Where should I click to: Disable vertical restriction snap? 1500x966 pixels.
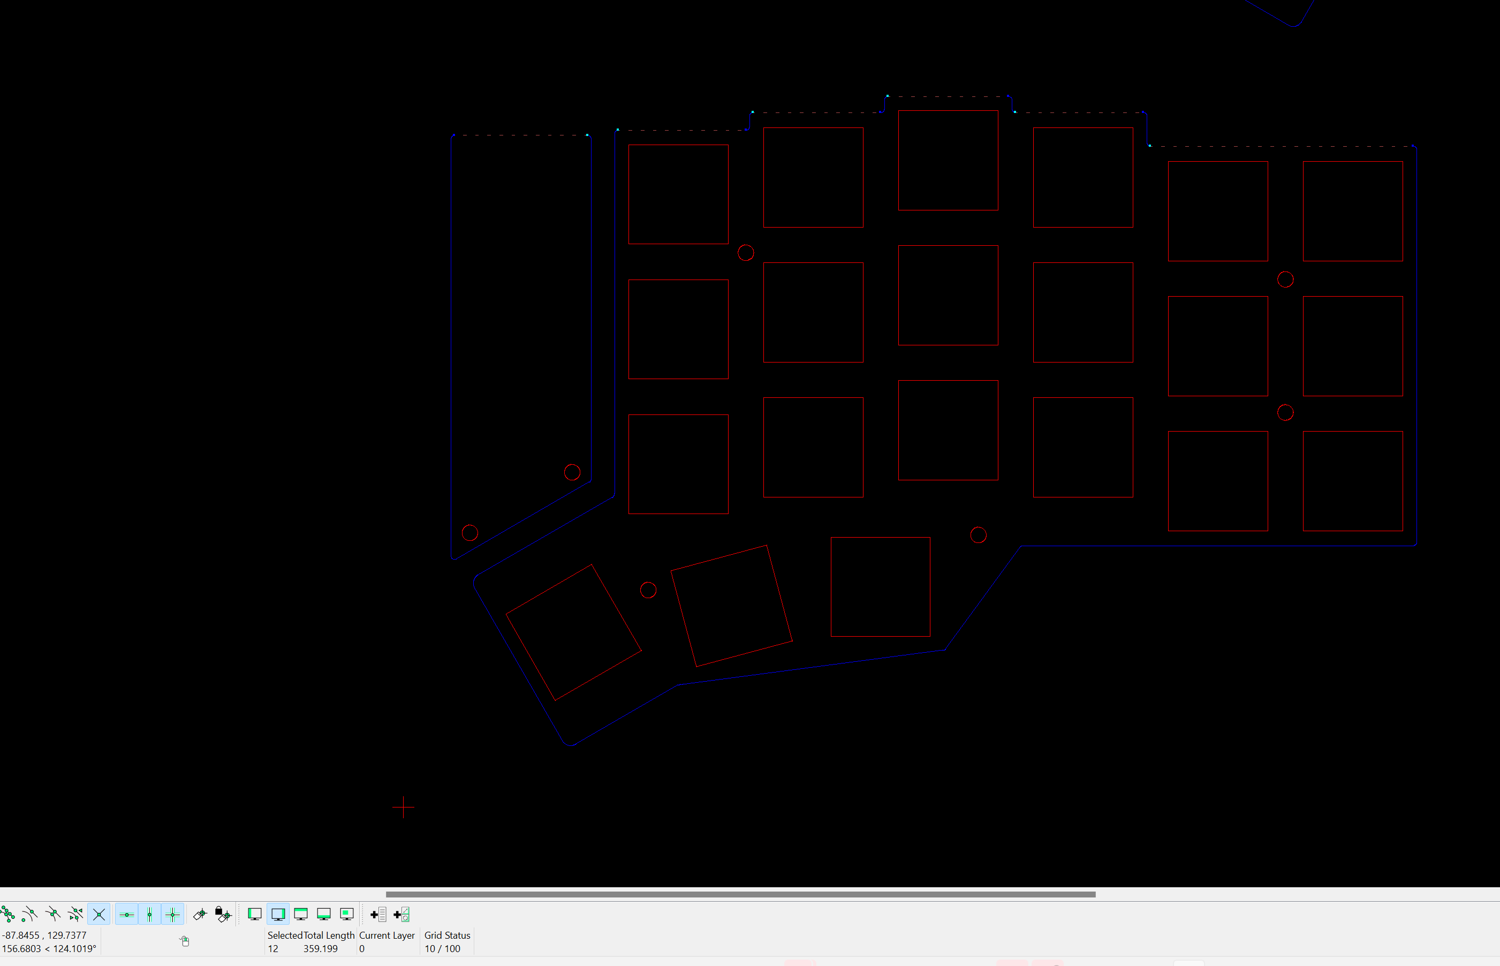[149, 914]
